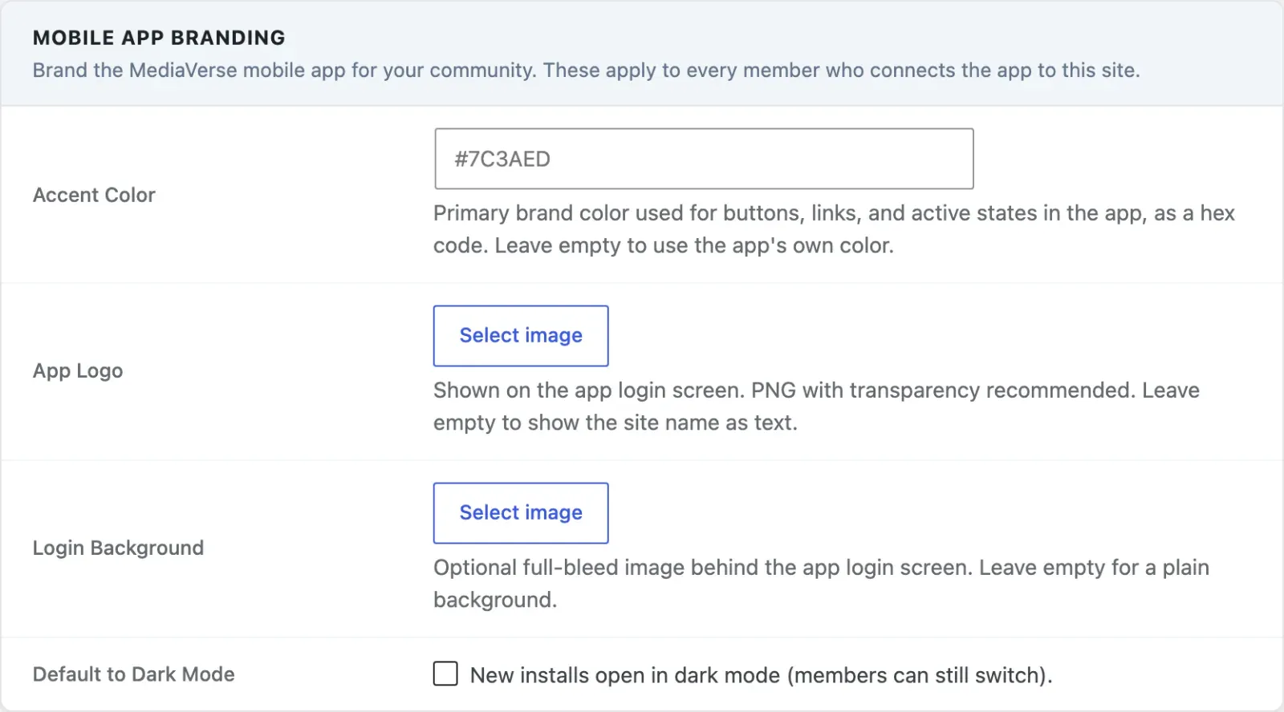
Task: Click the word 'background.' under Login Background
Action: click(495, 600)
